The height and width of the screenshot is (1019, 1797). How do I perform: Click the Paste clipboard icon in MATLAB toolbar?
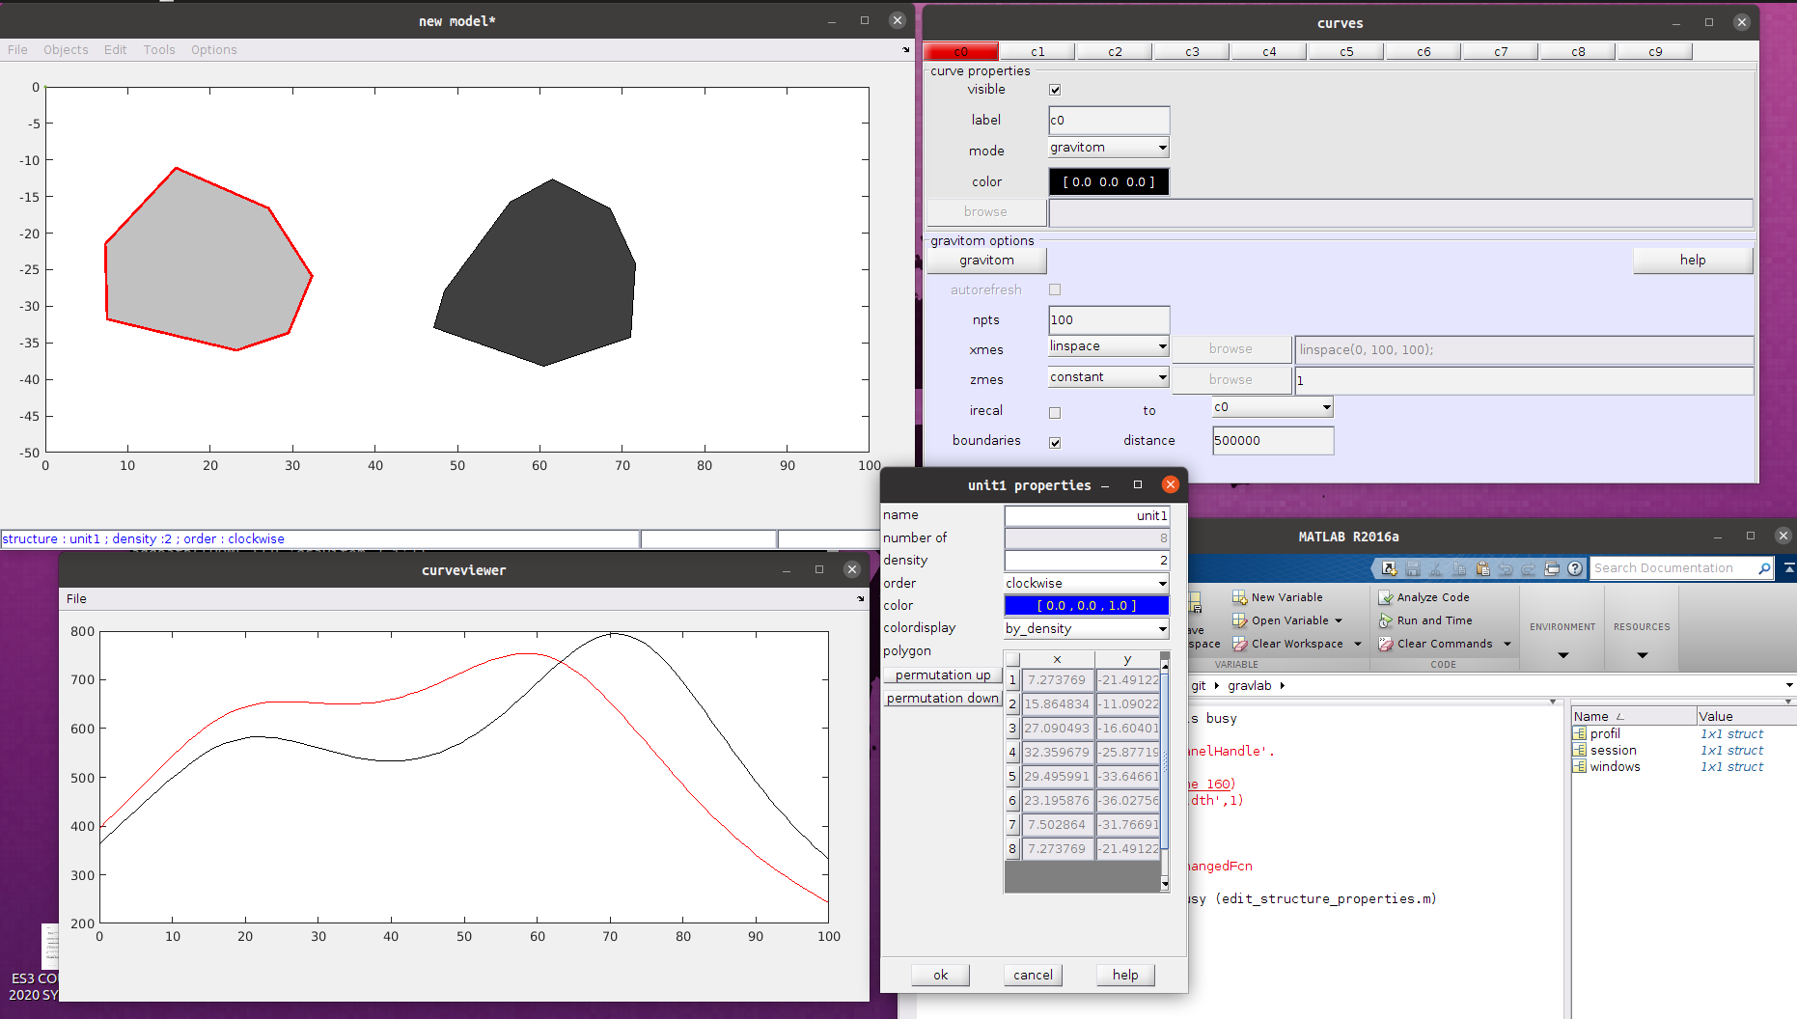pos(1482,569)
